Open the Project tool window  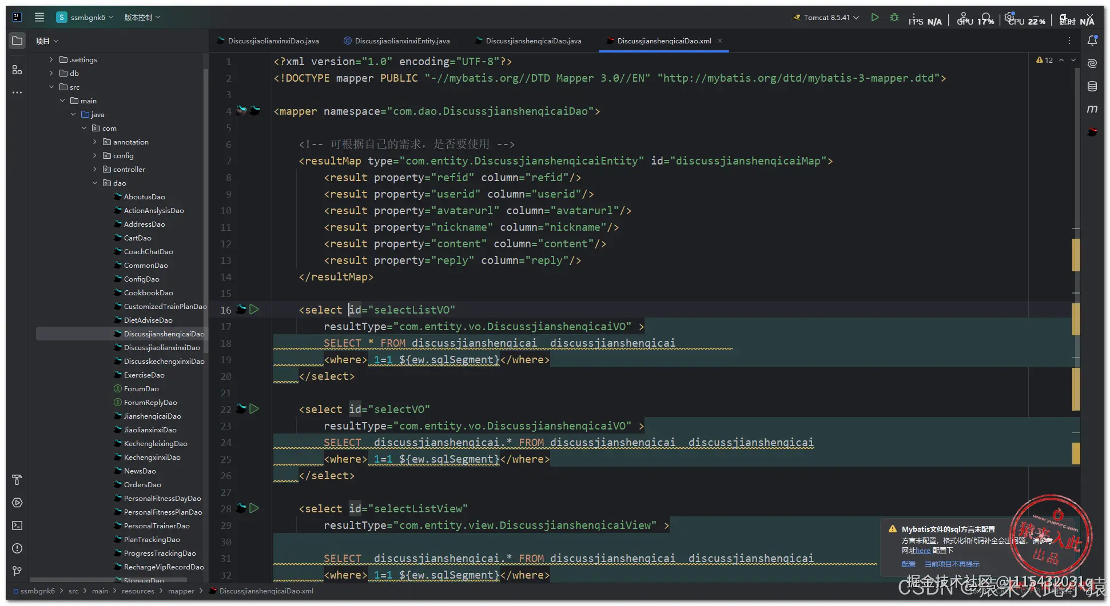coord(17,41)
